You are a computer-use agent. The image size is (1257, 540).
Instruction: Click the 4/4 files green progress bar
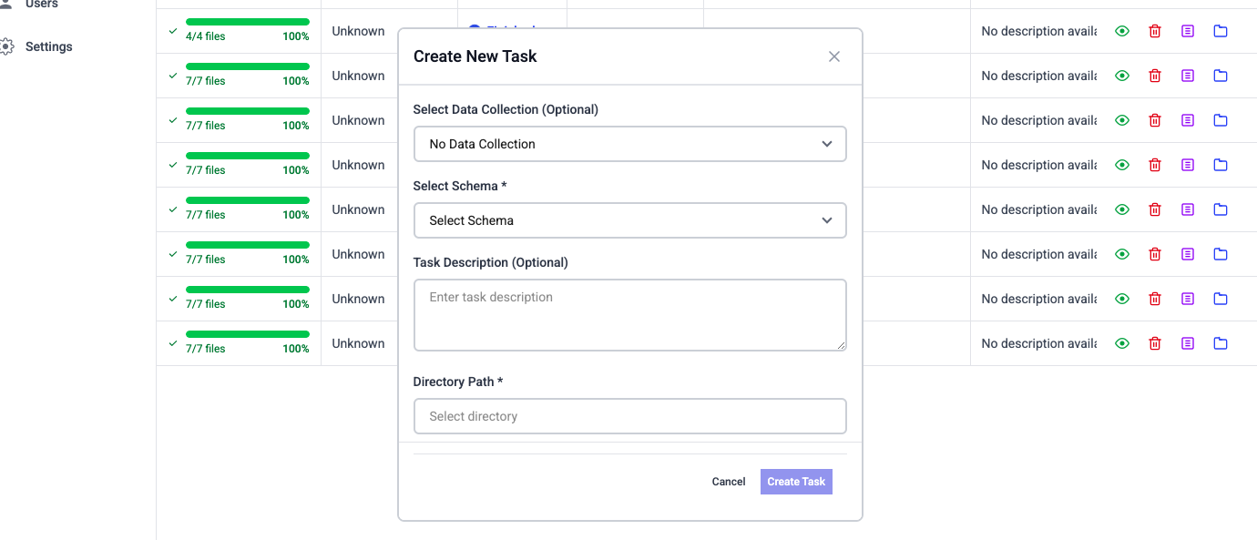pos(247,21)
